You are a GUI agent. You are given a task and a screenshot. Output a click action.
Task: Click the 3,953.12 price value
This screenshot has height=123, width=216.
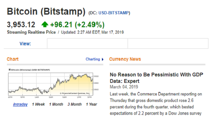[21, 25]
